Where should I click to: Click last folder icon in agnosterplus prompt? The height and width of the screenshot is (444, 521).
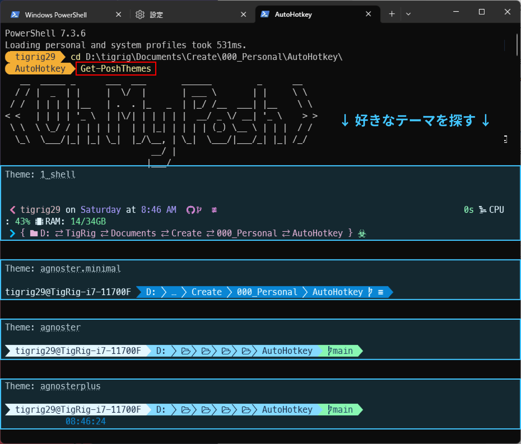click(246, 410)
